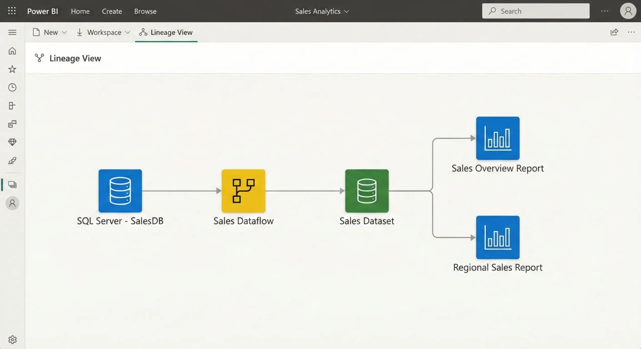Click the SQL Server - SalesDB label
The height and width of the screenshot is (349, 641).
(120, 221)
